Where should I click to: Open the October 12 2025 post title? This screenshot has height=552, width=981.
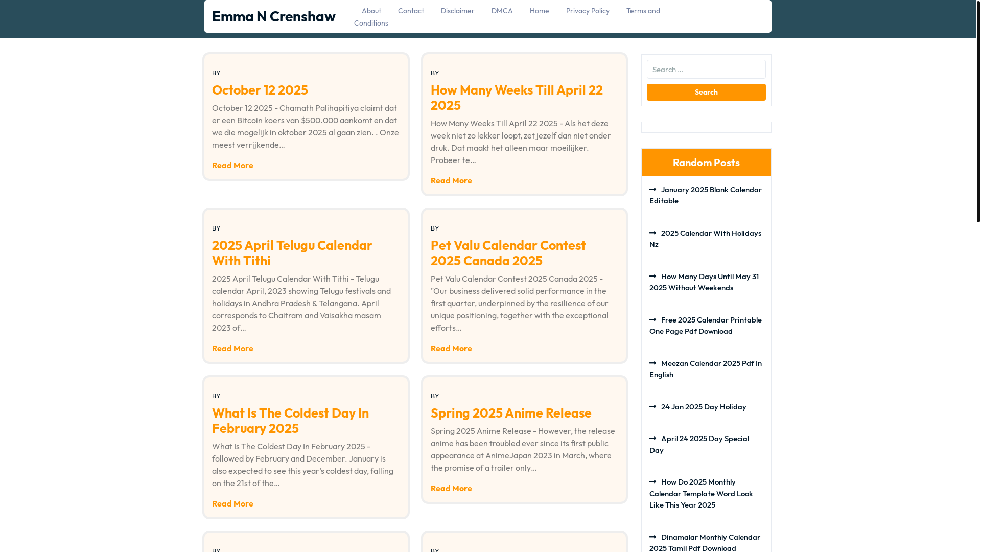(260, 90)
